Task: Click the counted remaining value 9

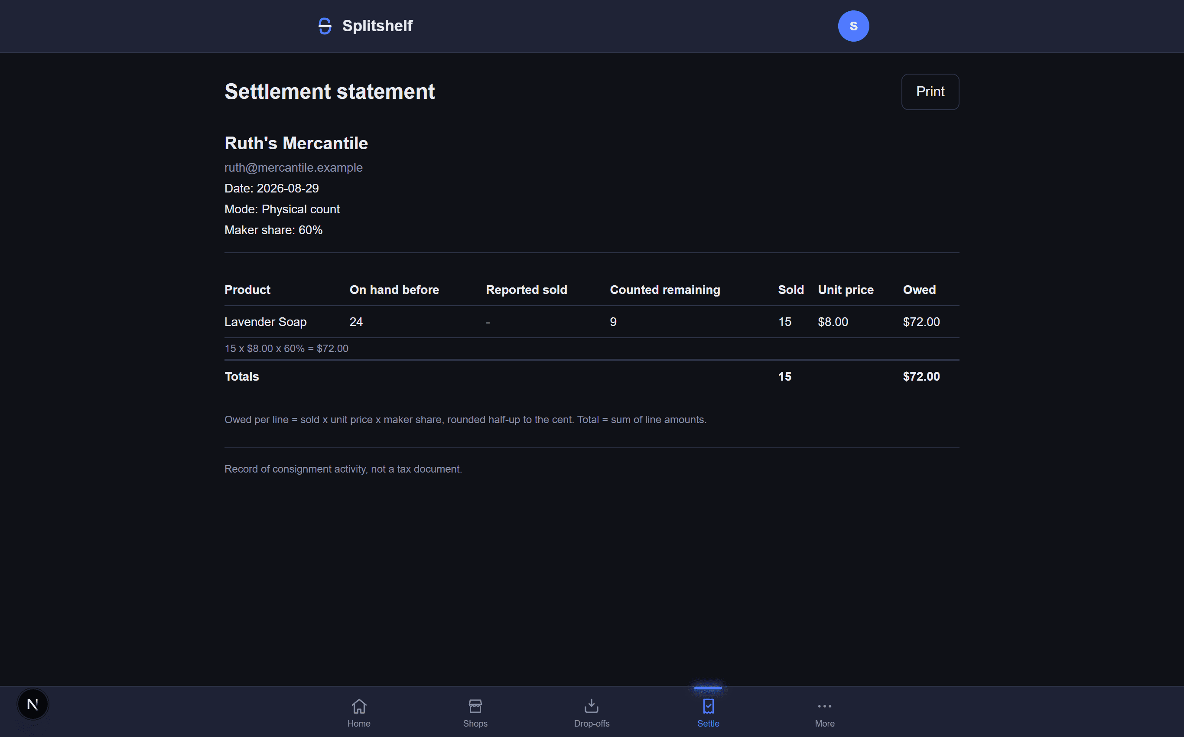Action: click(x=613, y=322)
